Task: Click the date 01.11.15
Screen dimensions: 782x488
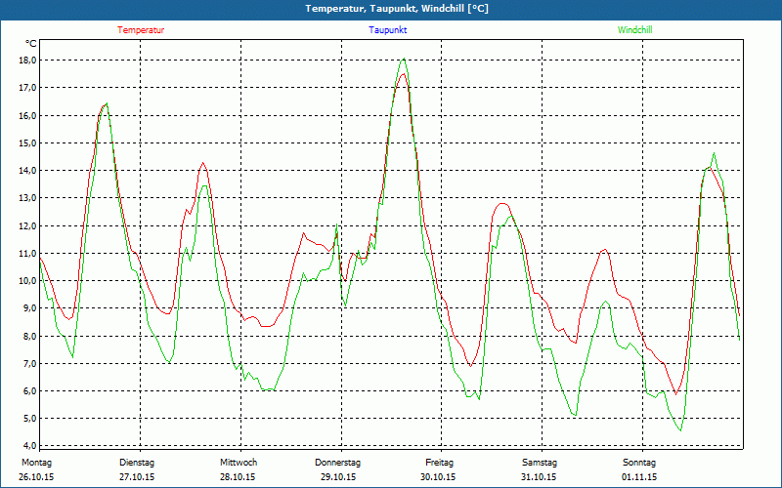Action: [x=639, y=477]
